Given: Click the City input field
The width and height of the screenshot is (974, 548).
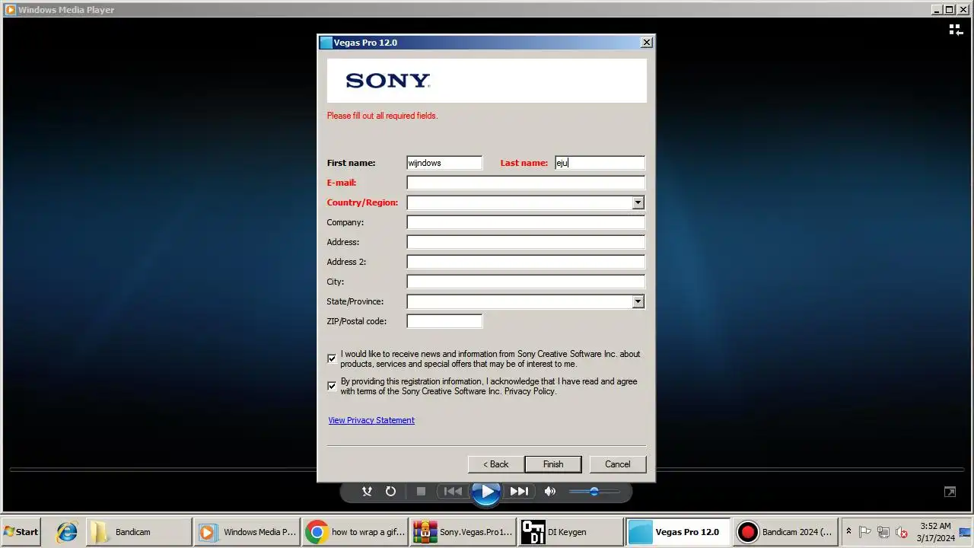Looking at the screenshot, I should 526,282.
